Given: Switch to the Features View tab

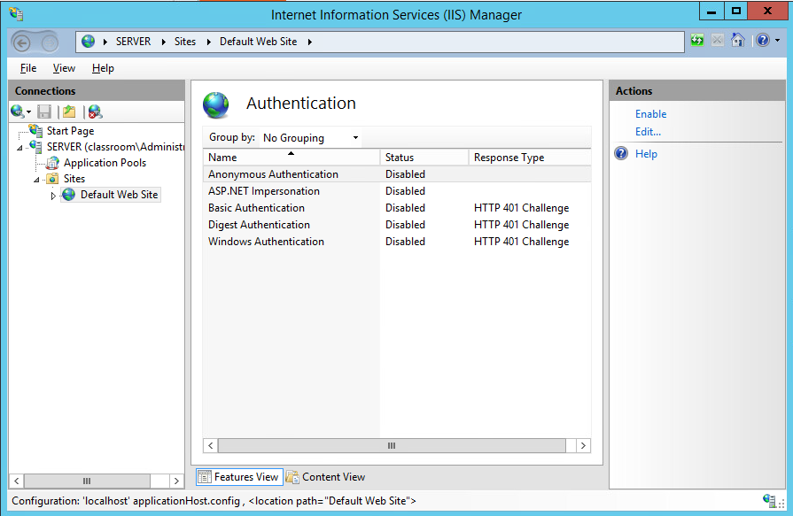Looking at the screenshot, I should point(239,476).
